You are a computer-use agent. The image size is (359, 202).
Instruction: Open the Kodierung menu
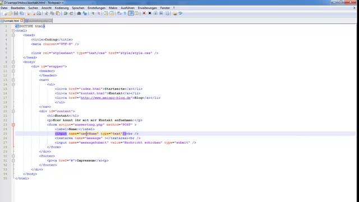[62, 8]
